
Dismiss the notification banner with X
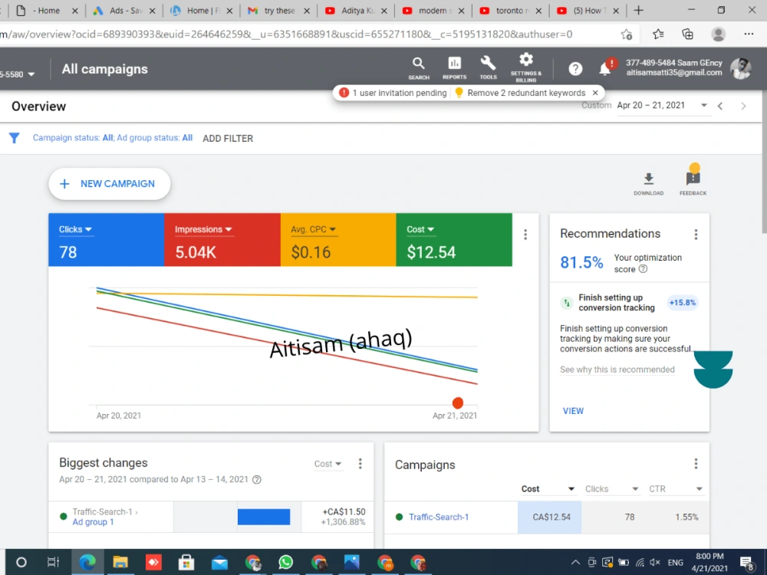pos(595,93)
